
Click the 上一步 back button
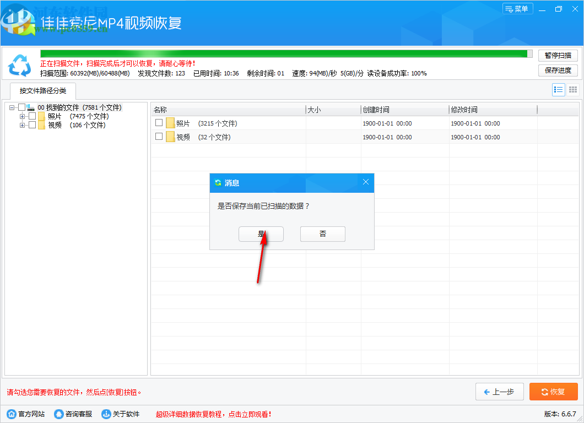500,392
